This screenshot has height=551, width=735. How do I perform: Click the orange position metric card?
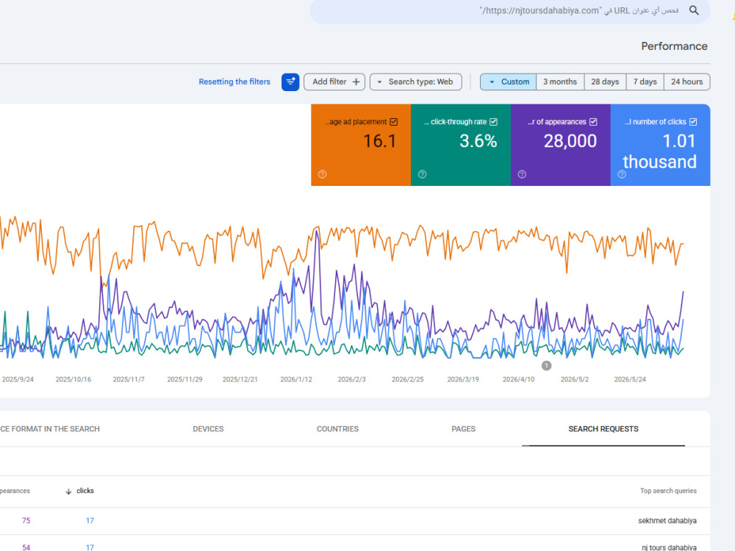click(361, 145)
